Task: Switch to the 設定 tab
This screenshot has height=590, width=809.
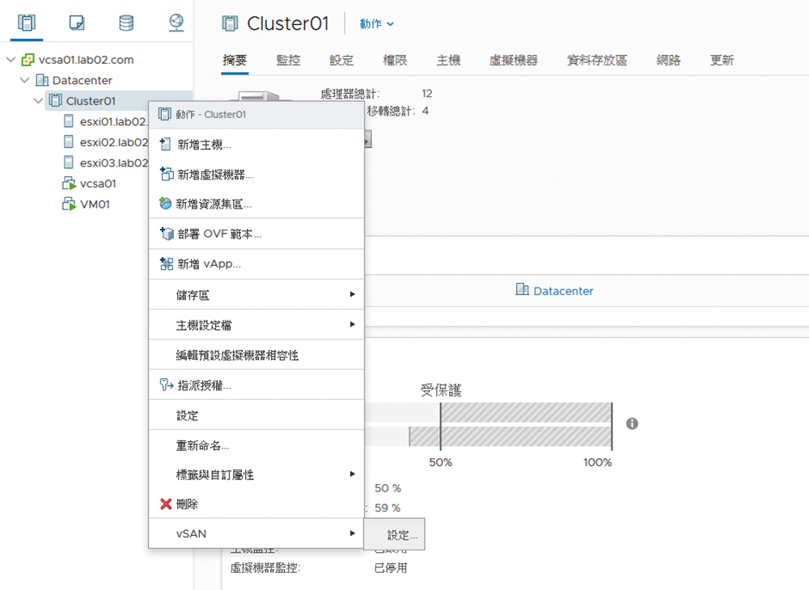Action: [x=341, y=61]
